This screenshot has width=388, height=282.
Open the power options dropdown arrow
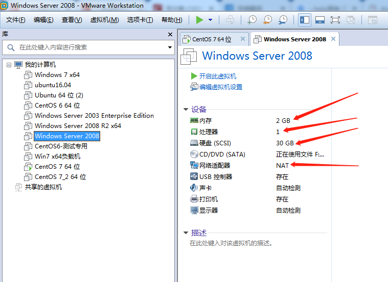pyautogui.click(x=210, y=20)
